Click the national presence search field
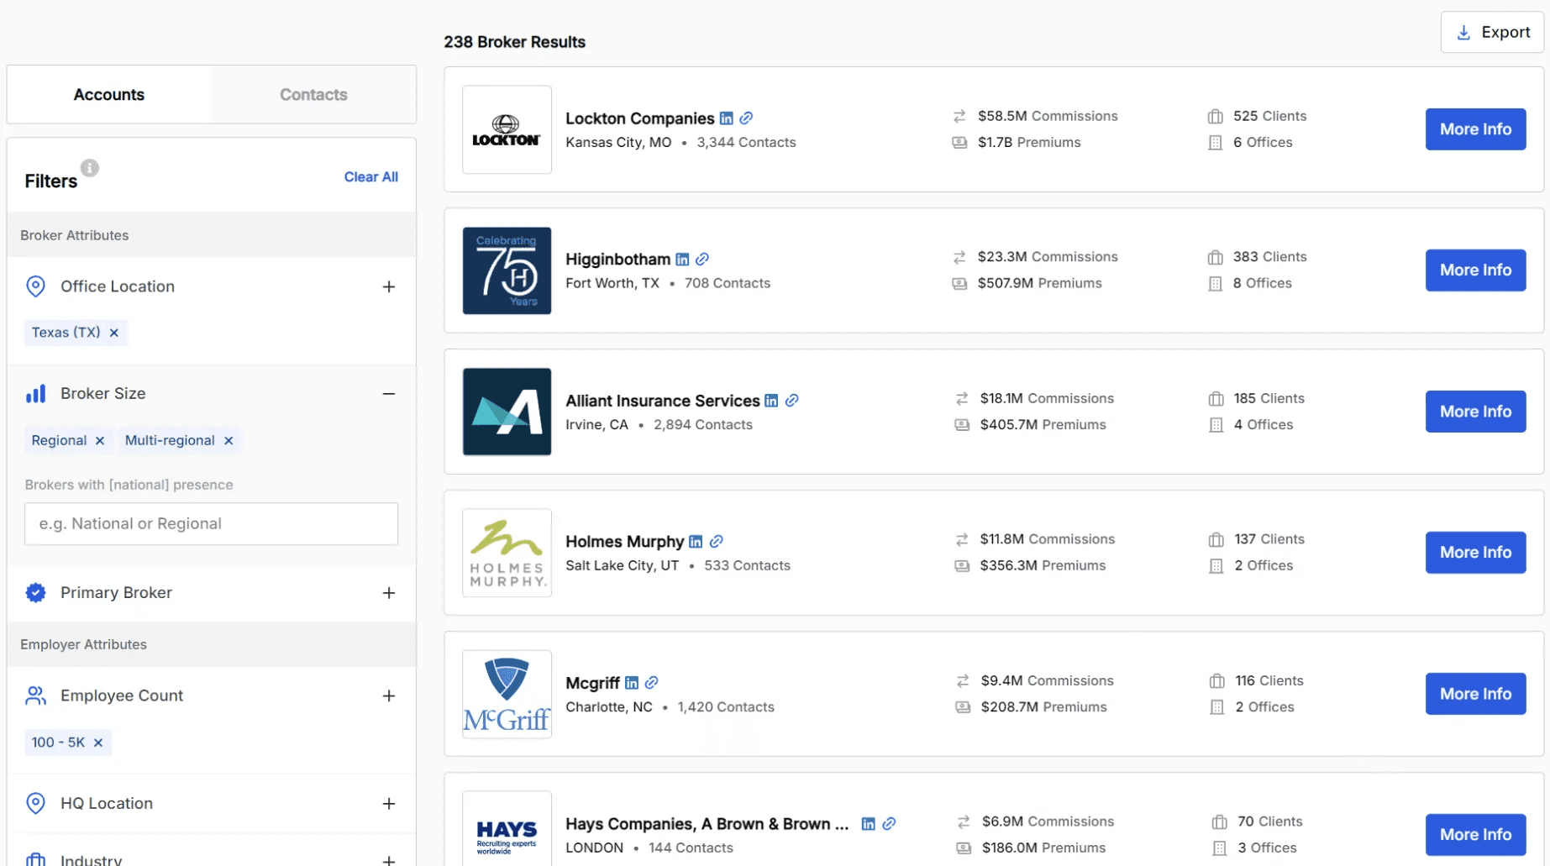 (x=210, y=523)
